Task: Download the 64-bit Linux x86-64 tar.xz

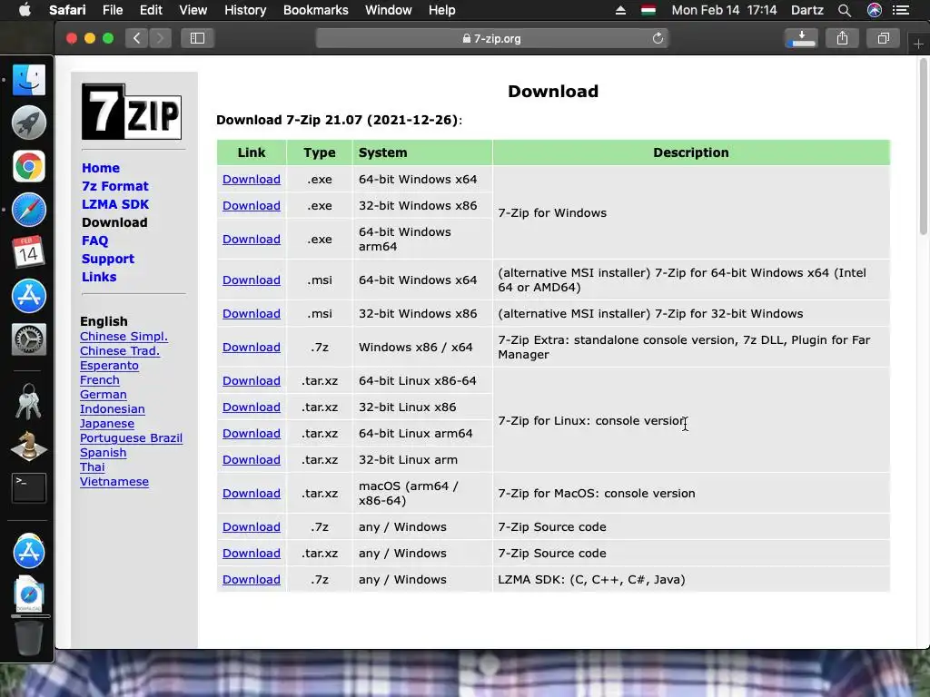Action: (252, 381)
